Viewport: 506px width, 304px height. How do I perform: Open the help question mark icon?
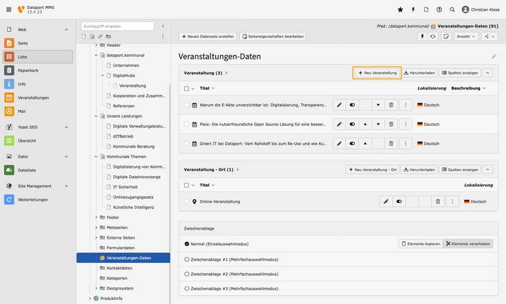click(439, 10)
